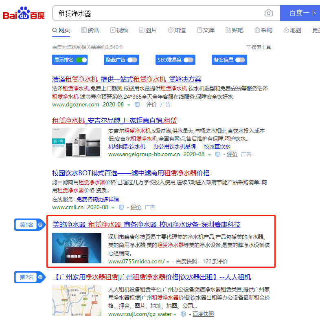Open the 浩泽租赁净水机 result title
320x320 pixels.
click(127, 79)
